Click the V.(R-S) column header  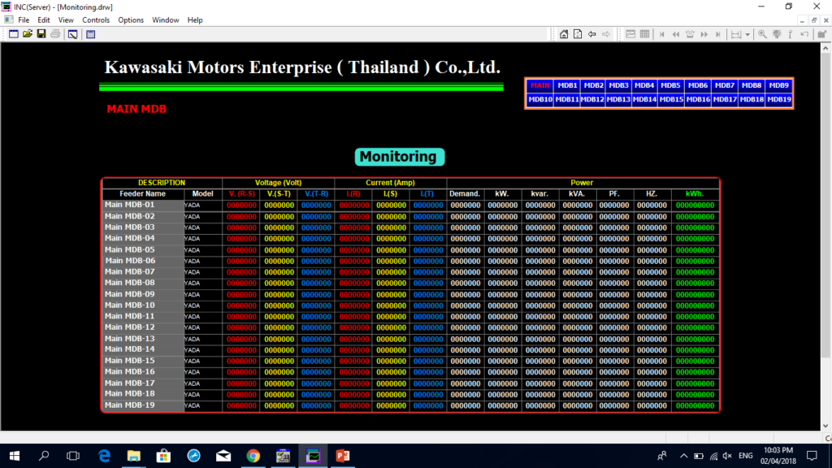point(241,194)
